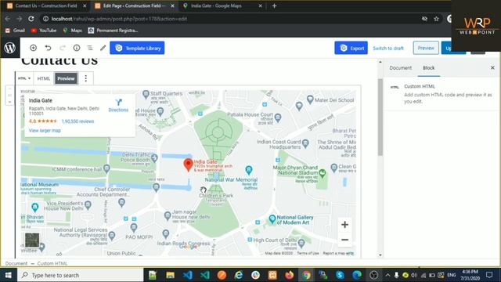Viewport: 501px width, 282px height.
Task: Click the red India Gate map pin
Action: 188,165
